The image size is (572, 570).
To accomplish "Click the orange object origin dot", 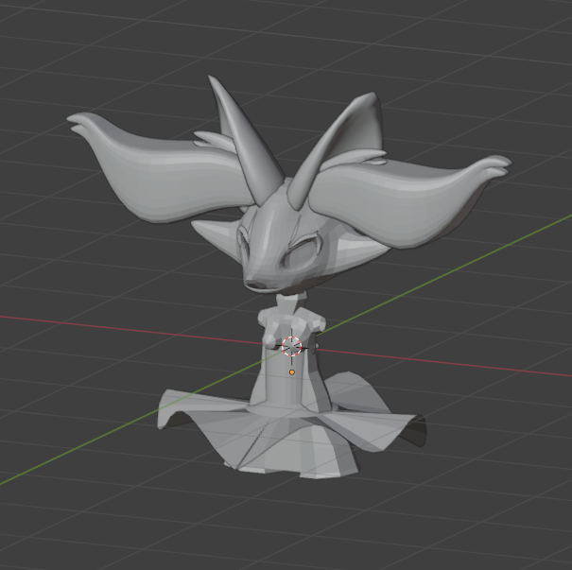I will (292, 372).
